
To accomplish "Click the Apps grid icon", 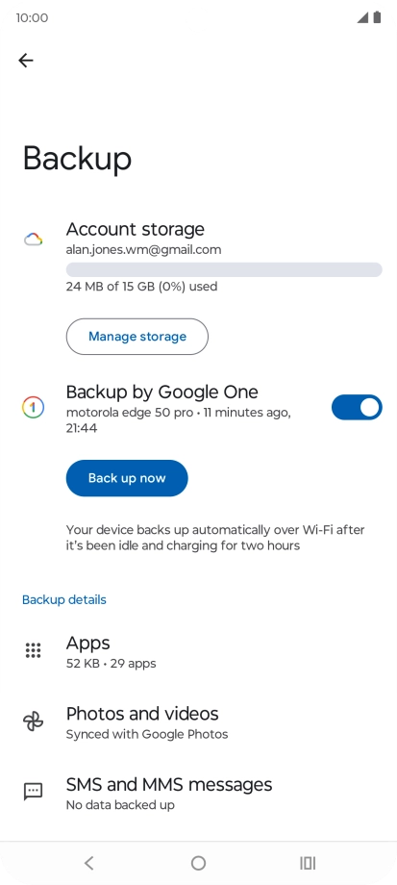I will (34, 650).
